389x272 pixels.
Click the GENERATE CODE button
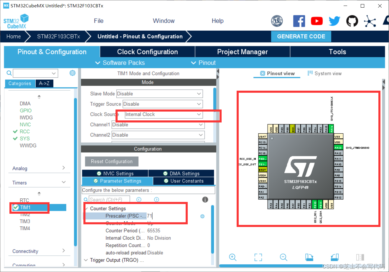pos(301,37)
